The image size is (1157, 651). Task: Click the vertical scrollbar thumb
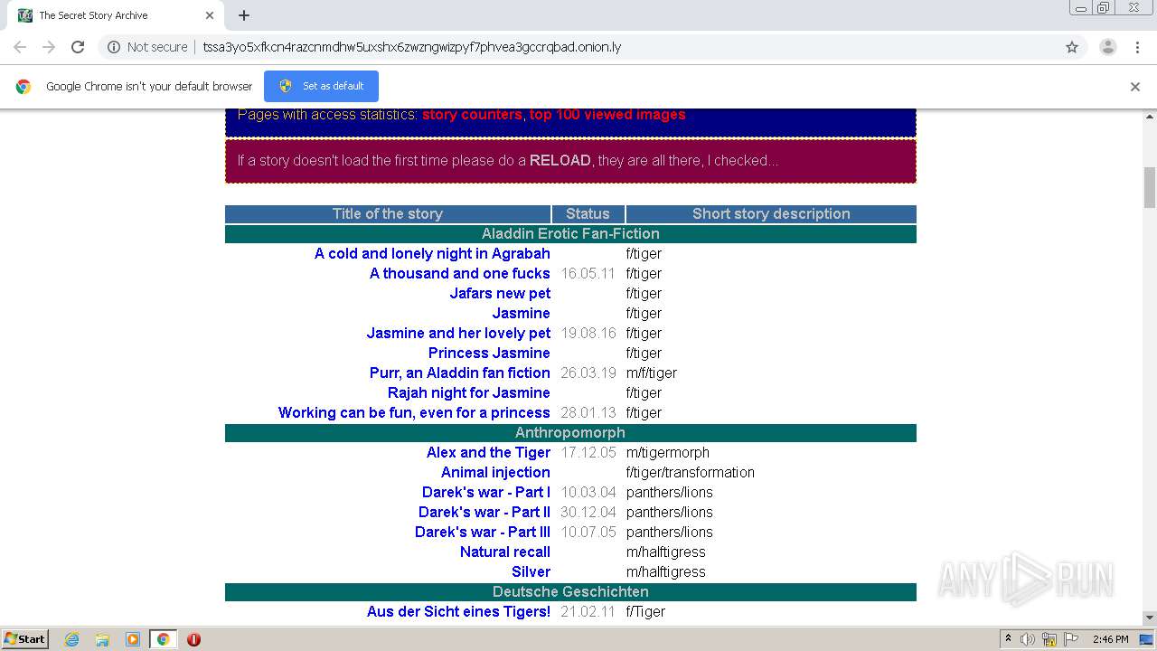[1150, 187]
